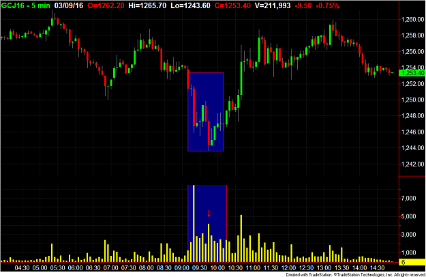Click the 7,000 volume axis label
The width and height of the screenshot is (426, 277).
tap(408, 198)
